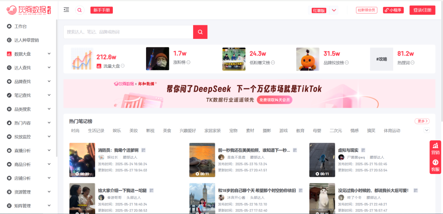Click the info icon next to 品牌投放榜
This screenshot has width=443, height=214.
(x=347, y=62)
